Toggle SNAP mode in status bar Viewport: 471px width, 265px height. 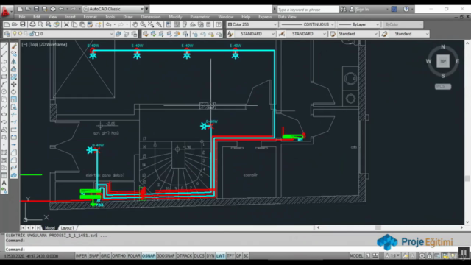pyautogui.click(x=93, y=256)
